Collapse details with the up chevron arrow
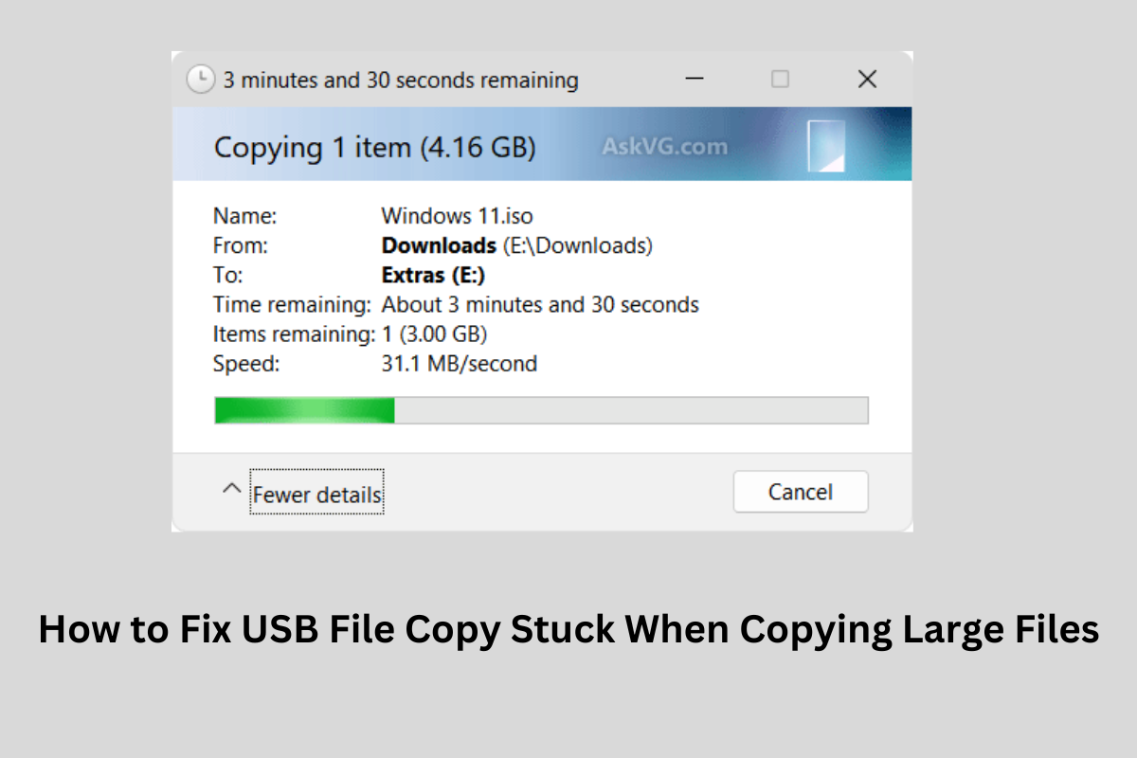Screen dimensions: 1137x758 (x=231, y=489)
